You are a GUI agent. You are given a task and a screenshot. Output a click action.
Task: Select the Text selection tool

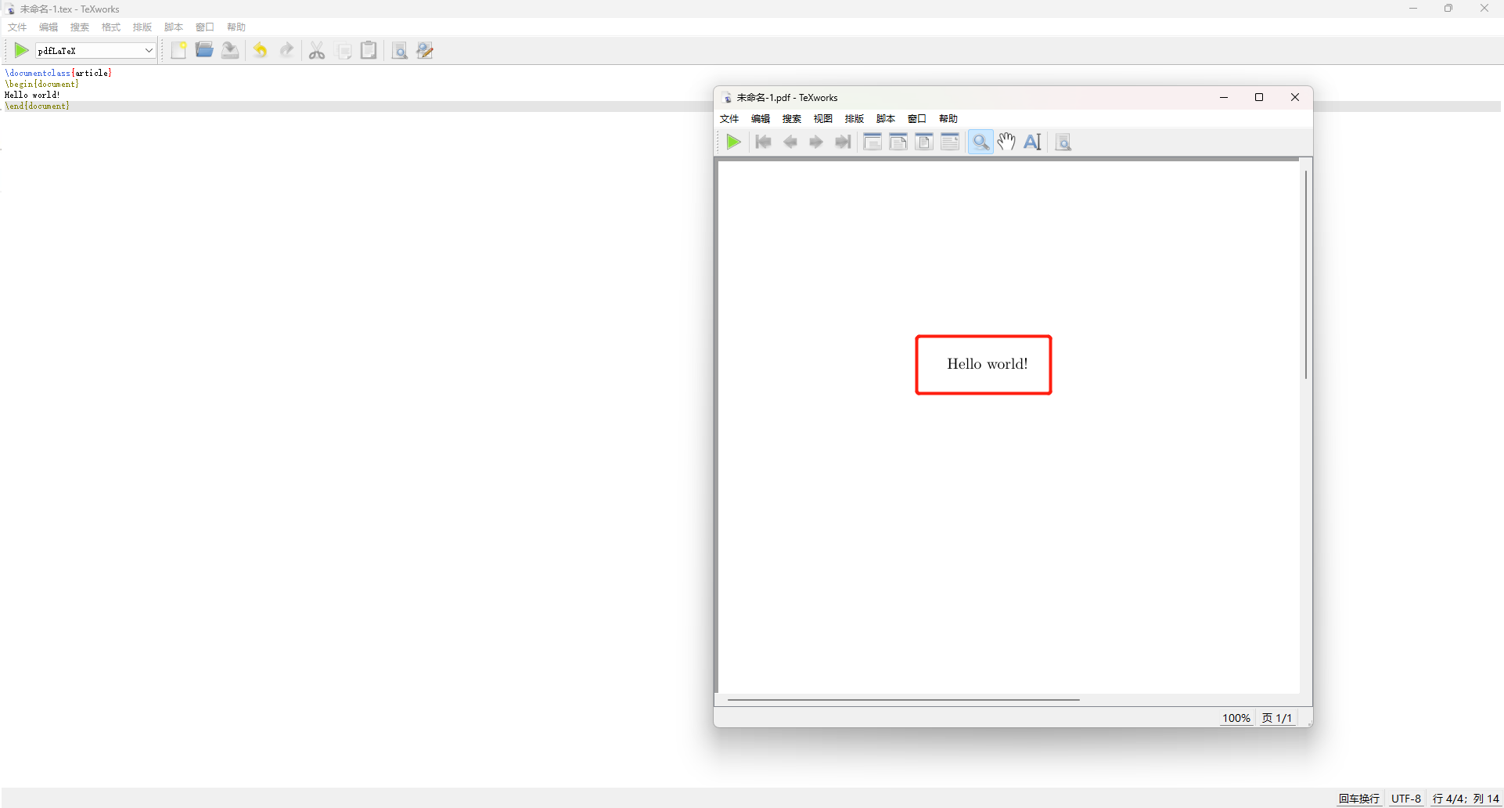1033,142
